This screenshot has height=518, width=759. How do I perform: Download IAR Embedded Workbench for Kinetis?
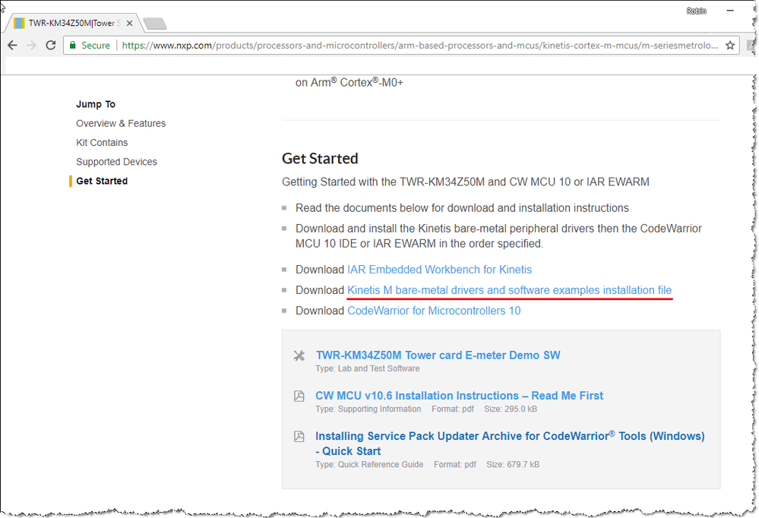tap(439, 269)
